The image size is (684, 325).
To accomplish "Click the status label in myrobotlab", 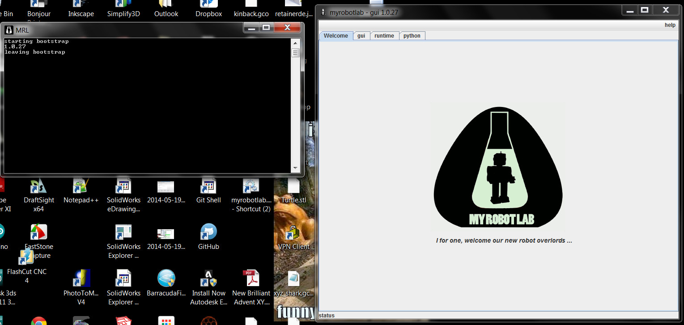I will [327, 316].
